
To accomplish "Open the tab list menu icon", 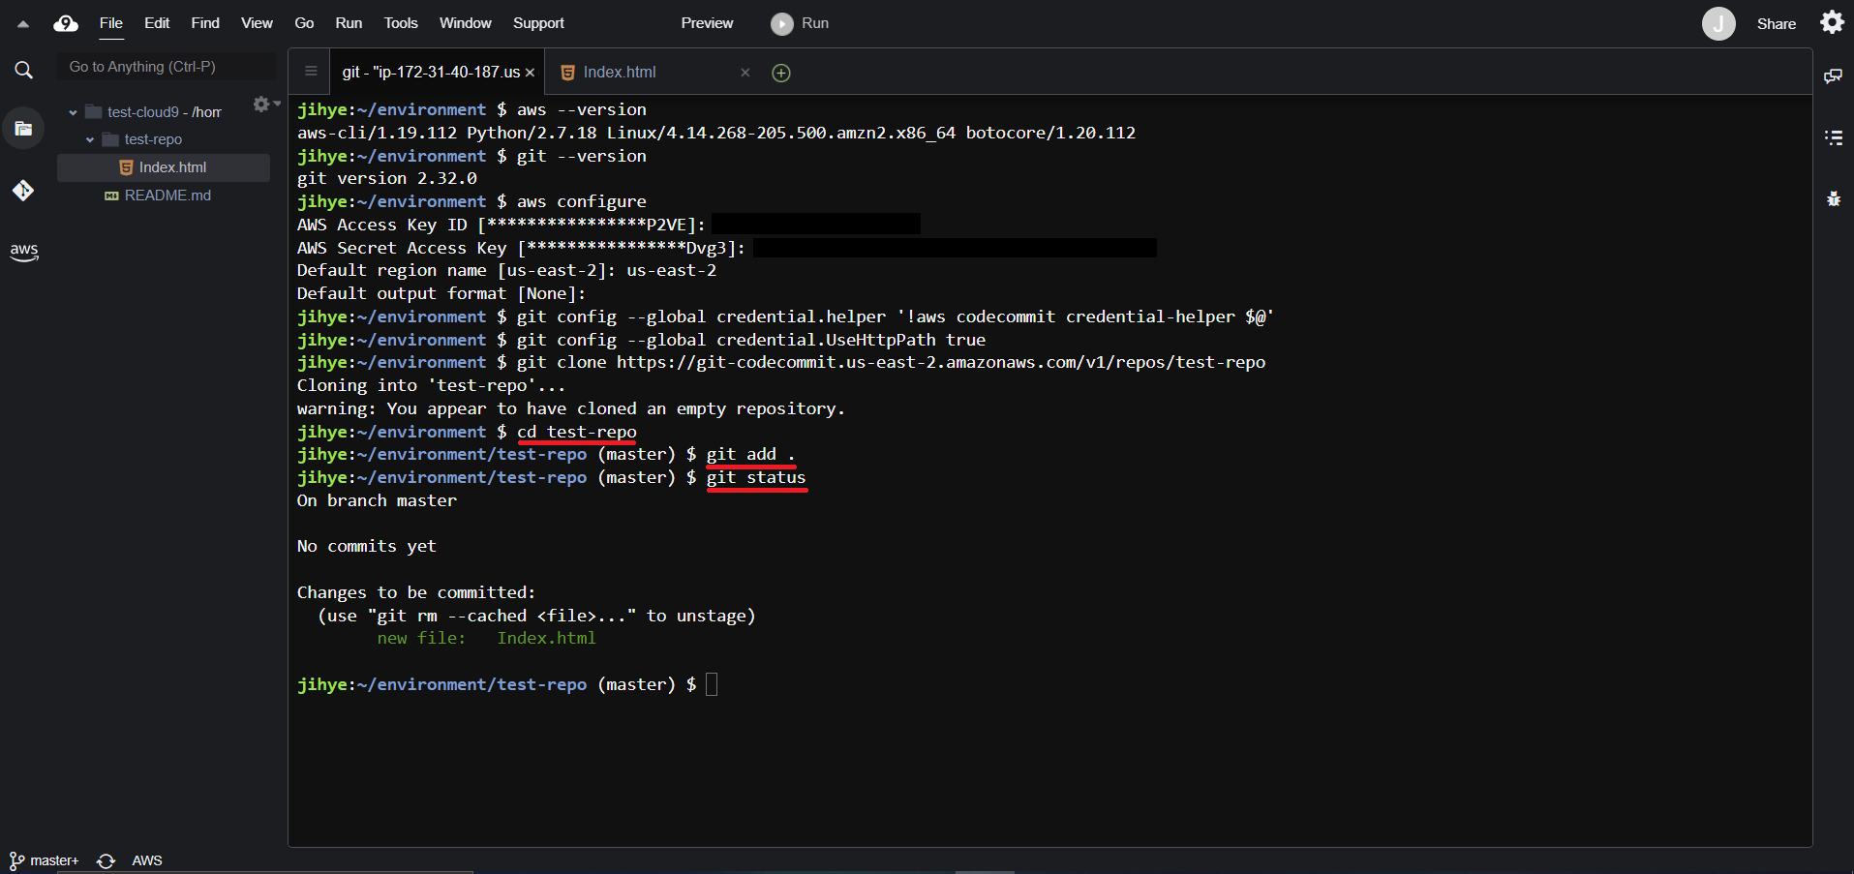I will point(311,71).
